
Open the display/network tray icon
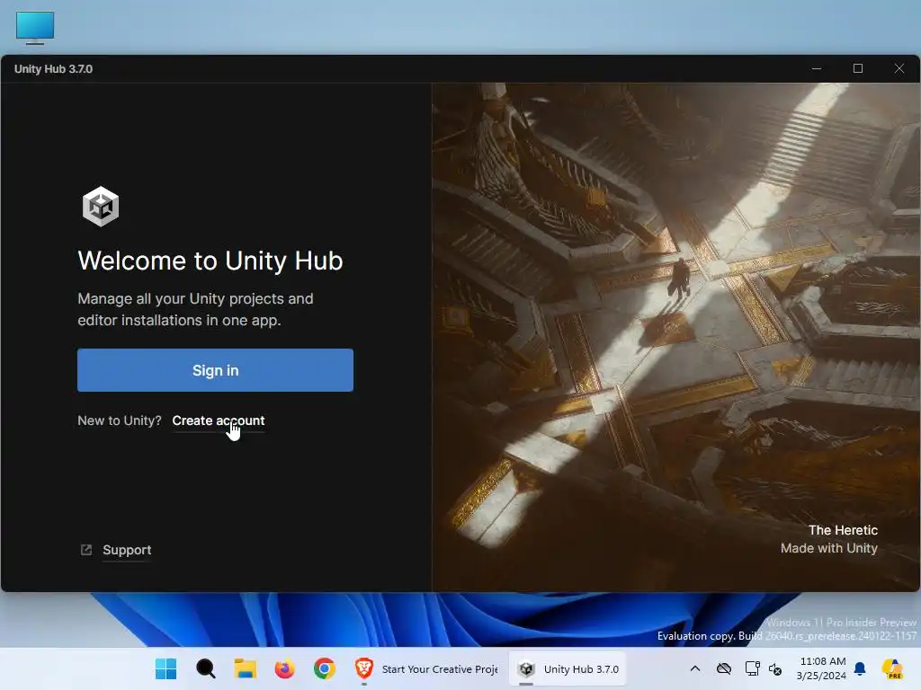pyautogui.click(x=752, y=668)
